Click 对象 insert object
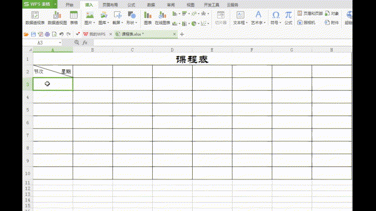 332,13
